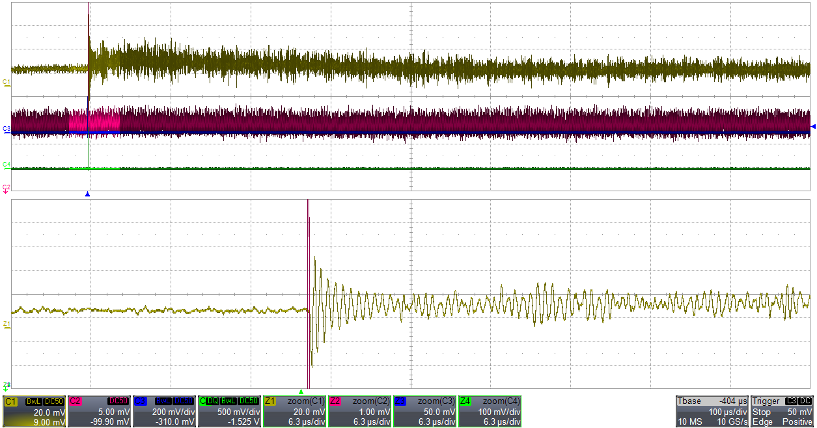Click the yellow Z1 label in lower grid

[x=6, y=324]
